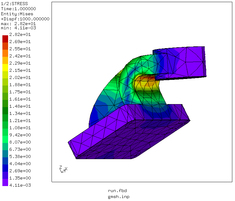
Task: Click legend value 1.08e+01
Action: 20,128
